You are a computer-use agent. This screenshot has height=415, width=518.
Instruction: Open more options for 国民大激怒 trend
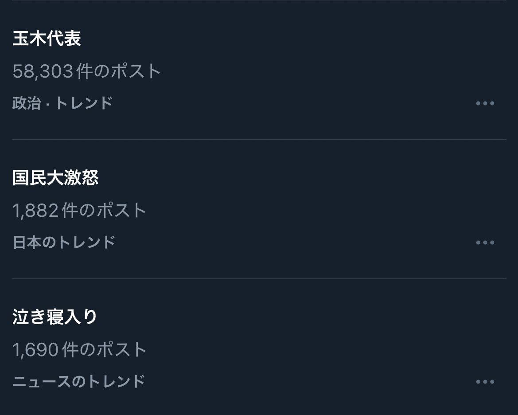tap(485, 243)
